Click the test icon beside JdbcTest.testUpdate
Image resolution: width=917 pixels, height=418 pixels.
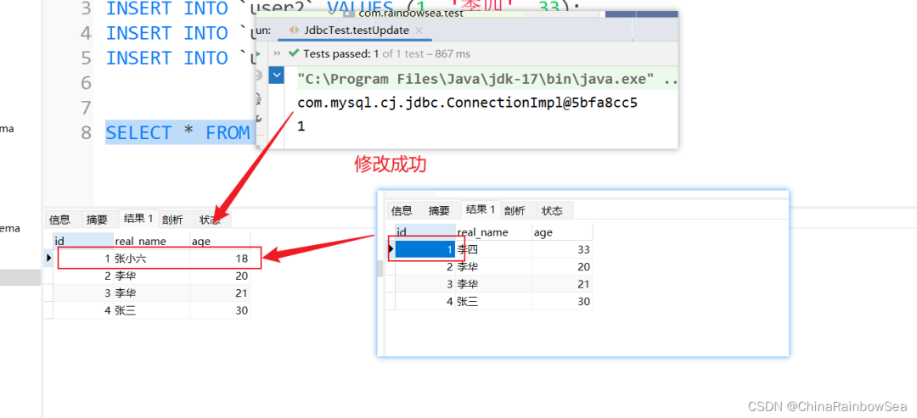click(x=294, y=31)
